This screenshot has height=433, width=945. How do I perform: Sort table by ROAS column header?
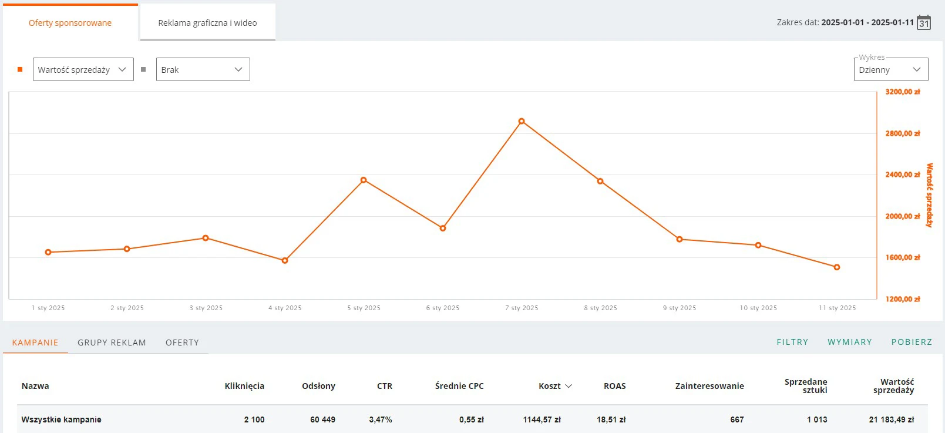pos(614,386)
